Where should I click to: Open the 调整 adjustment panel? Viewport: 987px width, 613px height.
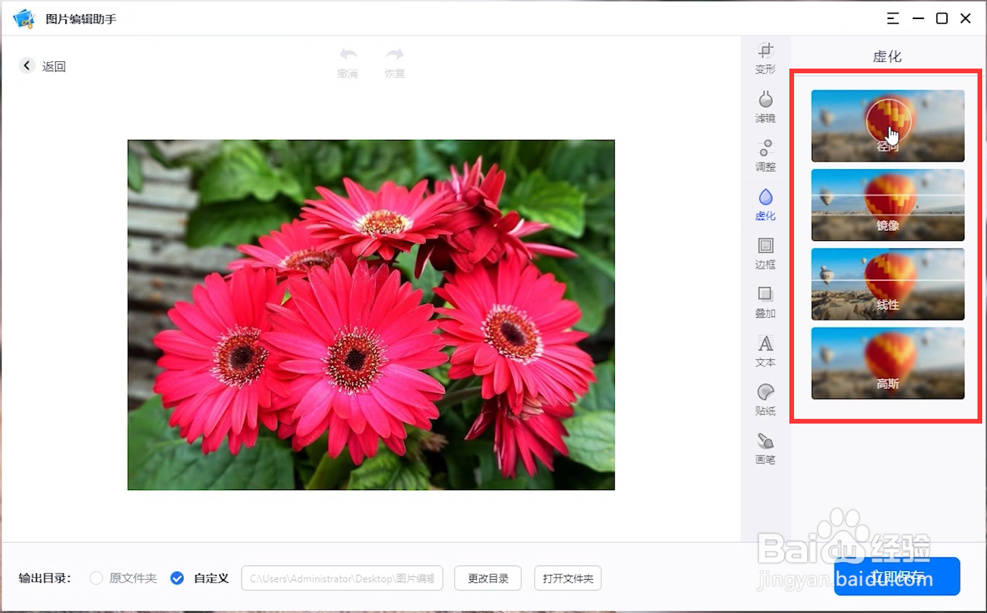tap(765, 155)
